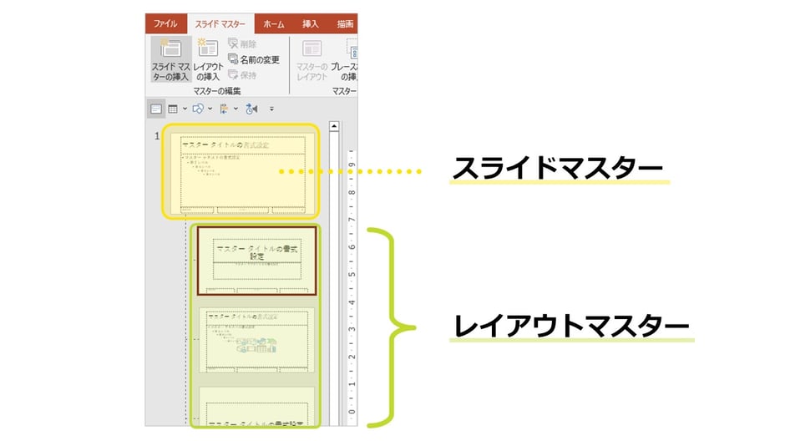Switch to the 挿入 ribbon tab
The image size is (785, 441).
311,23
